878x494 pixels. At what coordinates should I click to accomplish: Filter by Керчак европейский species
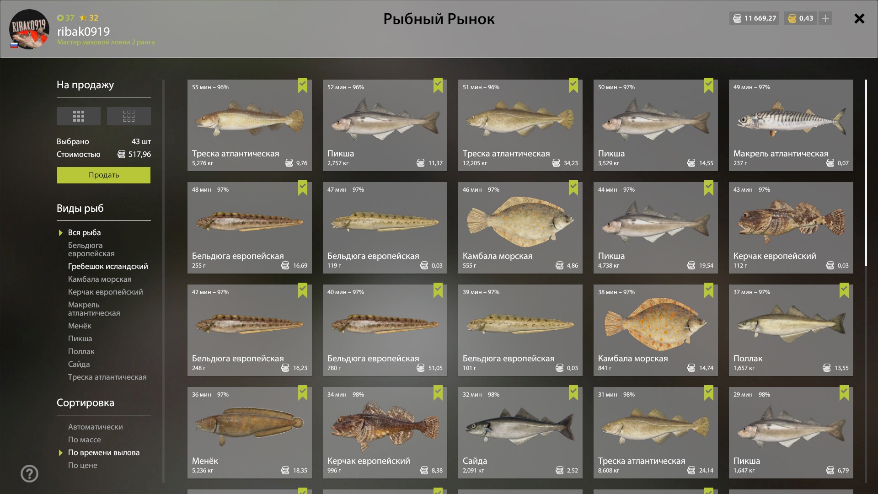(x=105, y=292)
